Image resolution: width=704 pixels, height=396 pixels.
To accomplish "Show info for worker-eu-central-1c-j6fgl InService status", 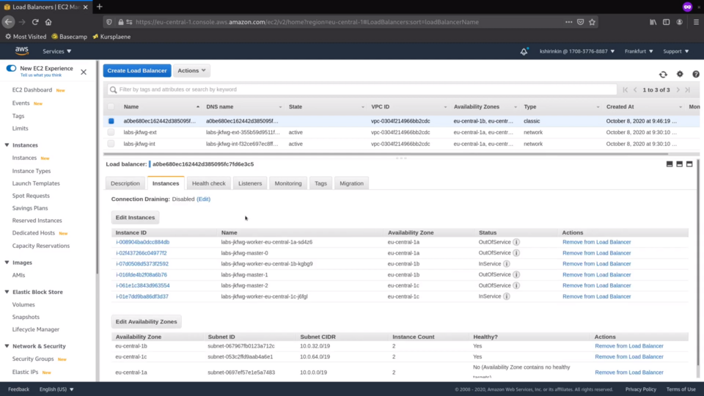I will coord(507,296).
